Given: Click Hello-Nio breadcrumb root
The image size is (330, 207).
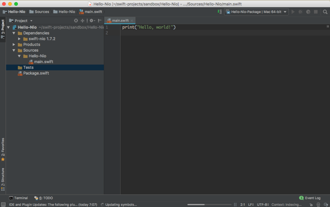Looking at the screenshot, I should pos(14,12).
